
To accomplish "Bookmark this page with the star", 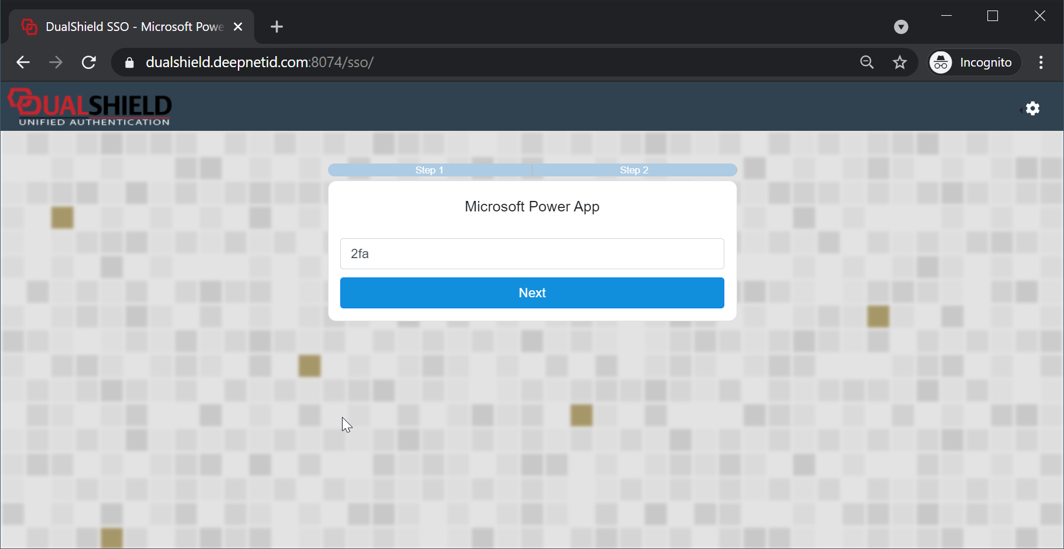I will tap(900, 62).
